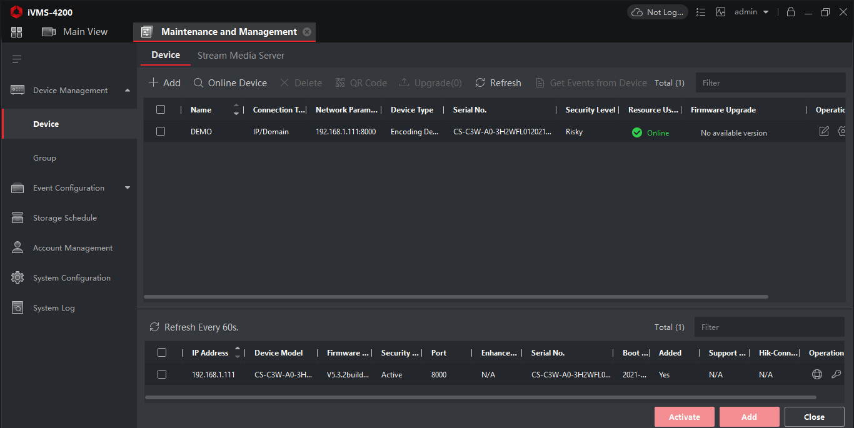Click Refresh in device toolbar
This screenshot has width=854, height=428.
point(498,82)
